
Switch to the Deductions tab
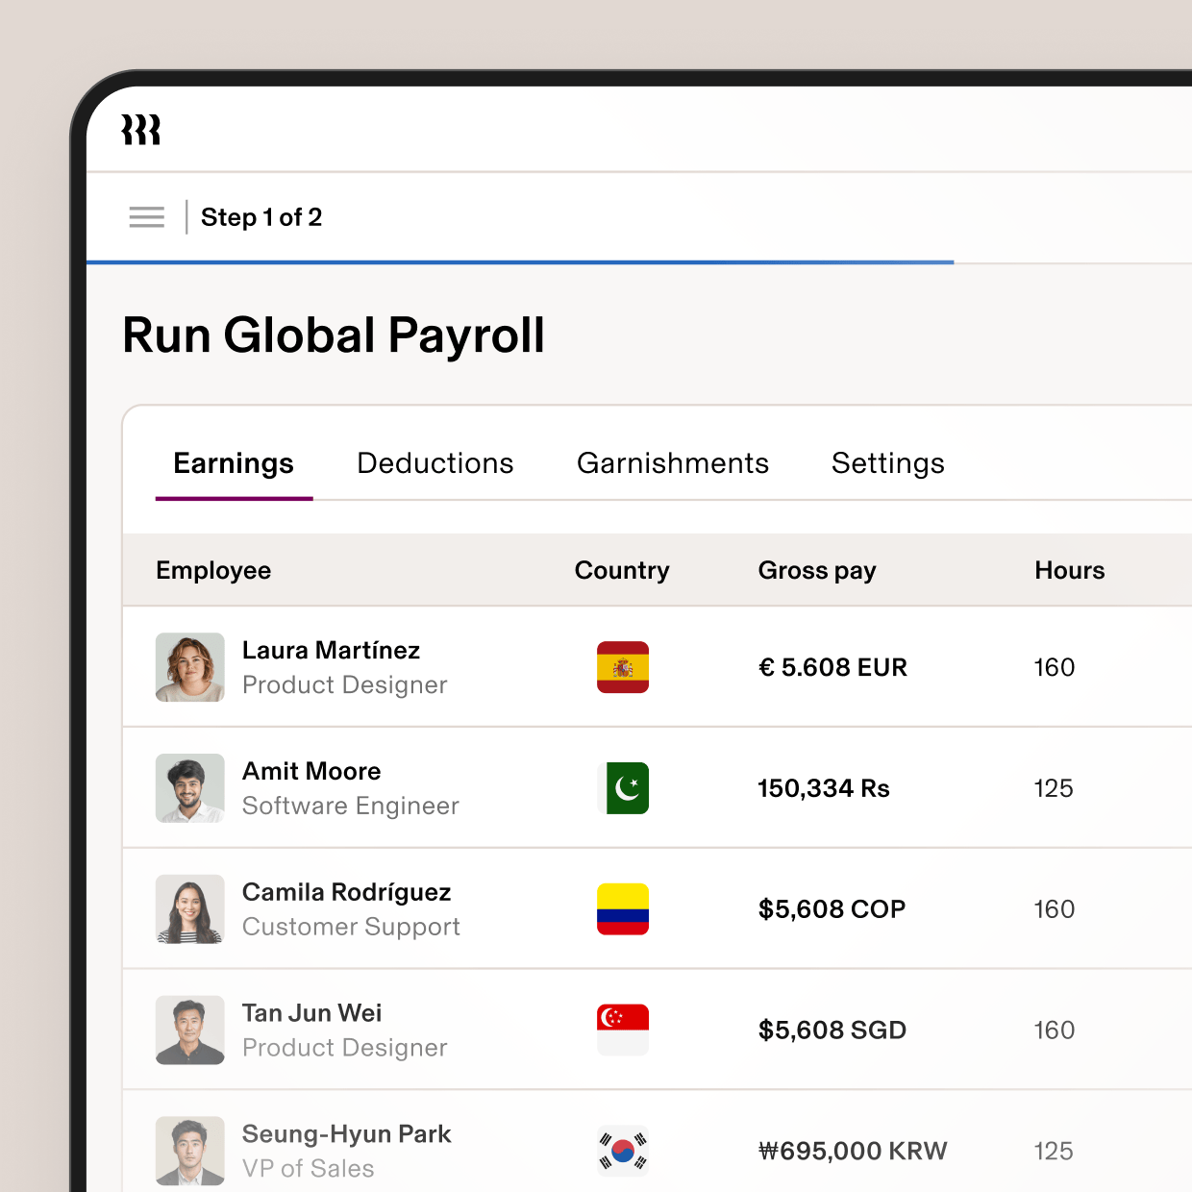[x=435, y=463]
